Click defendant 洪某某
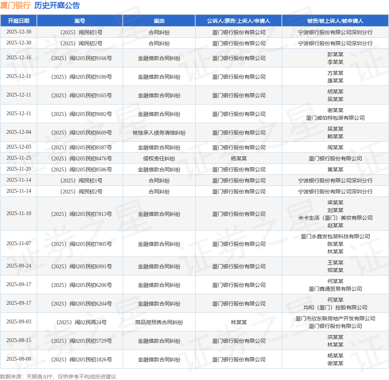Image resolution: width=389 pixels, height=380 pixels. (x=335, y=337)
